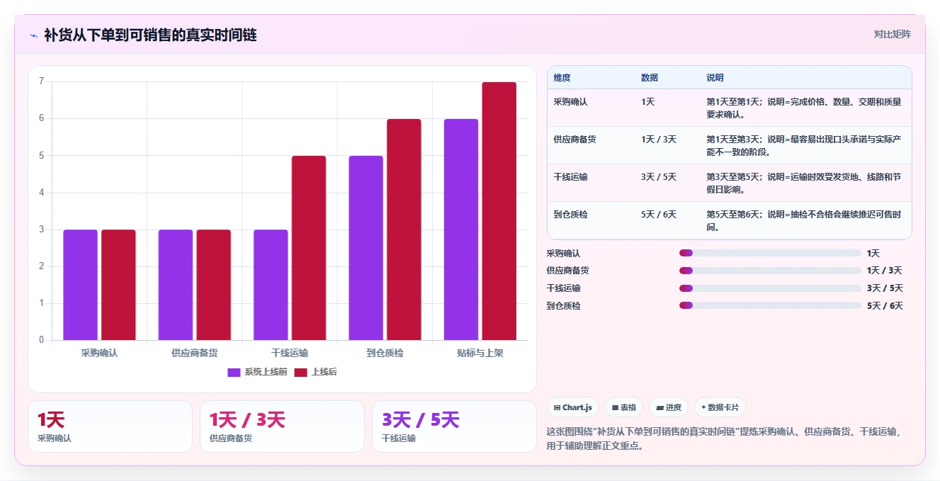Click the 供应商备货 x-axis label on chart
This screenshot has width=940, height=481.
click(x=195, y=353)
